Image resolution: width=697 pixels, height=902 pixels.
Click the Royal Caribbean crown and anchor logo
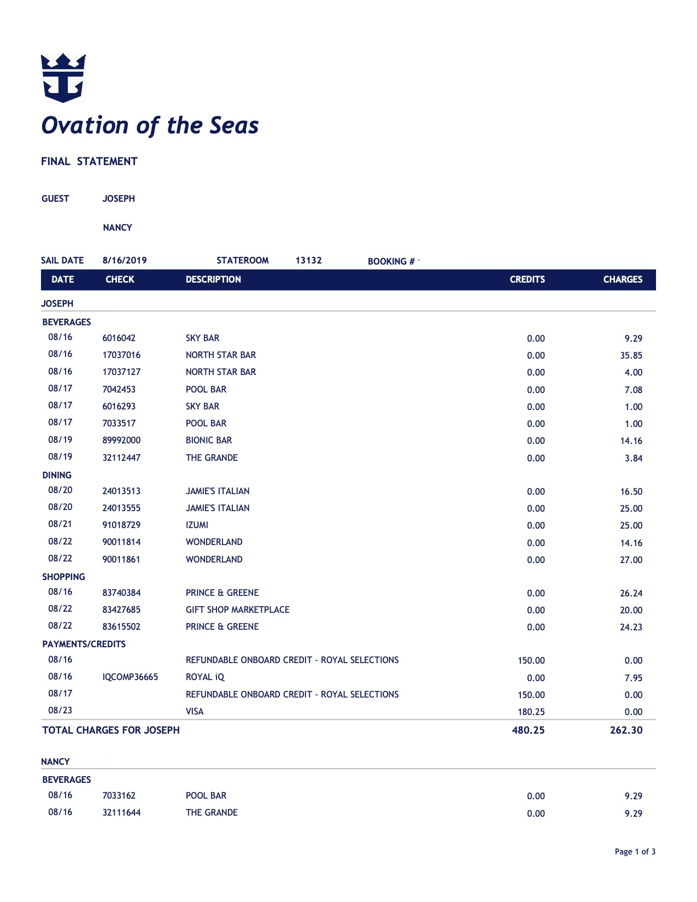point(63,78)
